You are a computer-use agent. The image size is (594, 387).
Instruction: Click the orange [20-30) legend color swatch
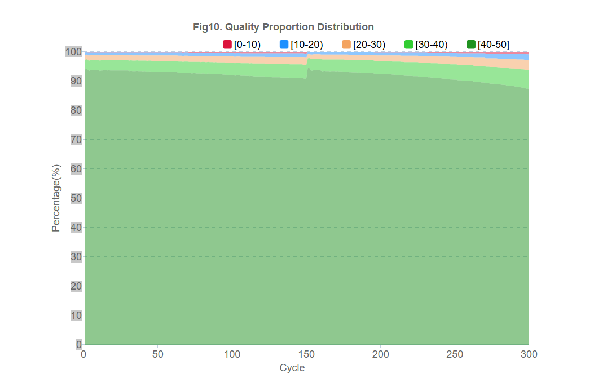(x=346, y=45)
